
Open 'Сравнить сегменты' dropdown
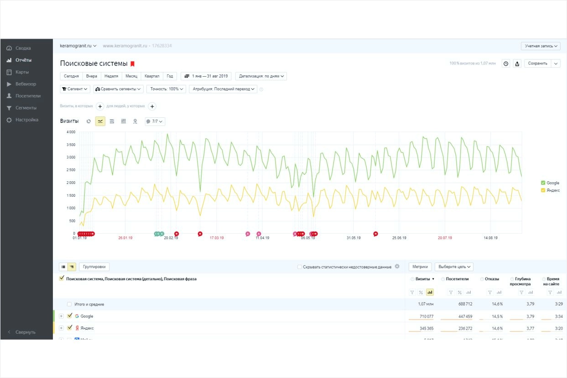tap(119, 89)
